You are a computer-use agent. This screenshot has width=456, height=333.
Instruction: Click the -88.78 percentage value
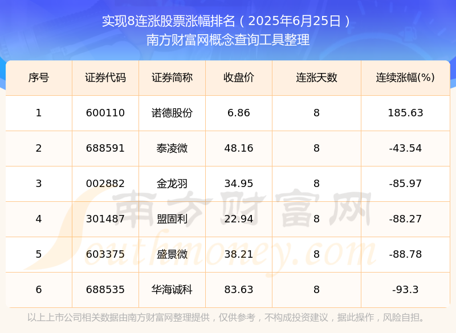(x=405, y=254)
